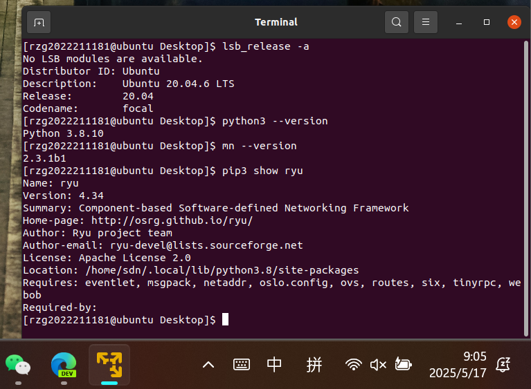Viewport: 531px width, 389px height.
Task: Open the Wi-Fi network settings
Action: pos(354,364)
